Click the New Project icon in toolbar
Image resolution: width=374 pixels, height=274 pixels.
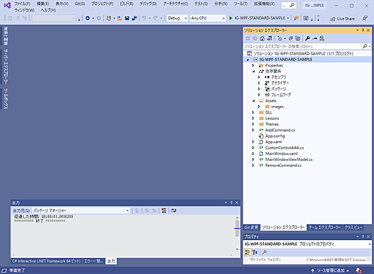coord(108,18)
